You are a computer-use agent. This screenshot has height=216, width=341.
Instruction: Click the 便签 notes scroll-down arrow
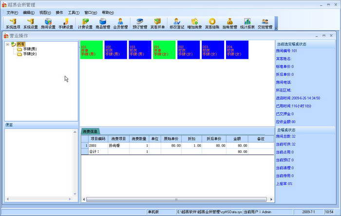75,194
